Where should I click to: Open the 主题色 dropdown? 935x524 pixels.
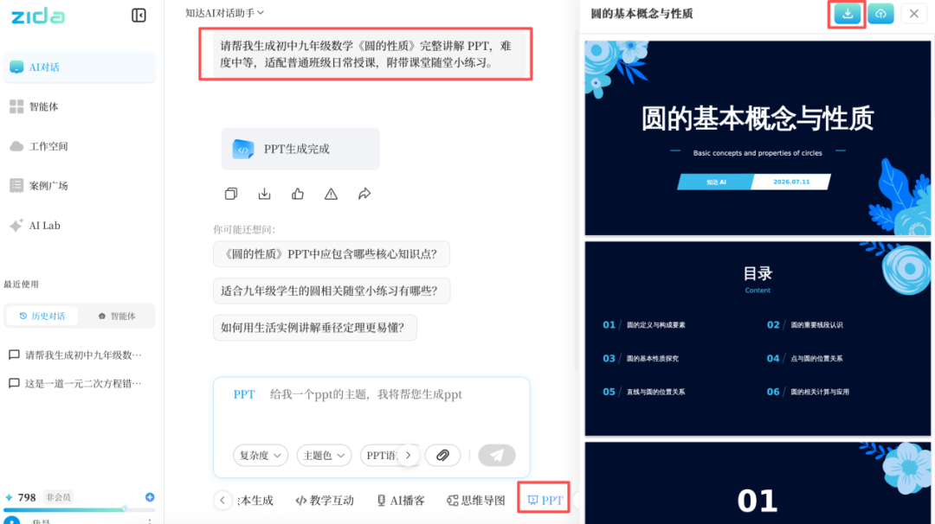coord(324,456)
